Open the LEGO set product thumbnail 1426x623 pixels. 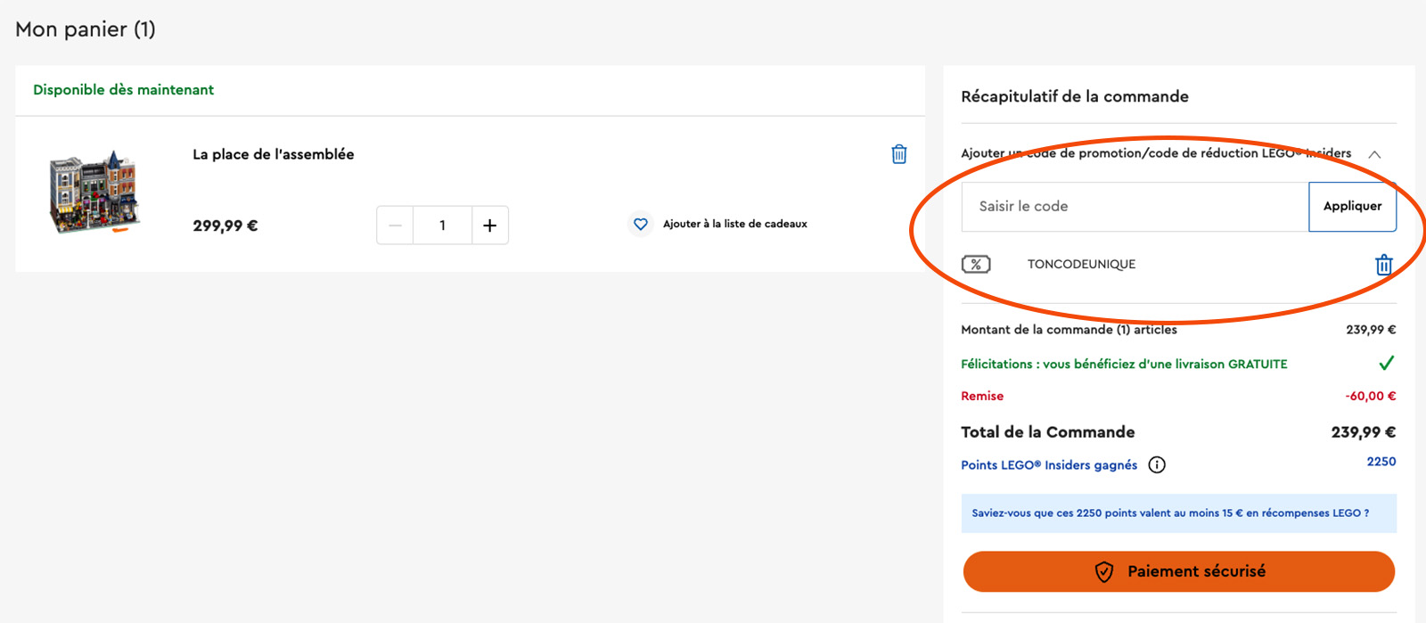(x=94, y=193)
